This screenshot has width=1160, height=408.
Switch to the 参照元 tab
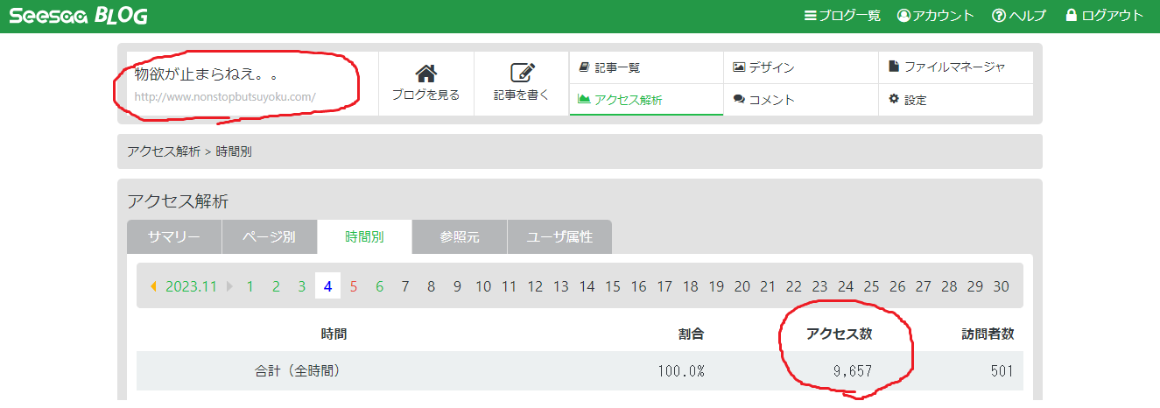tap(460, 237)
